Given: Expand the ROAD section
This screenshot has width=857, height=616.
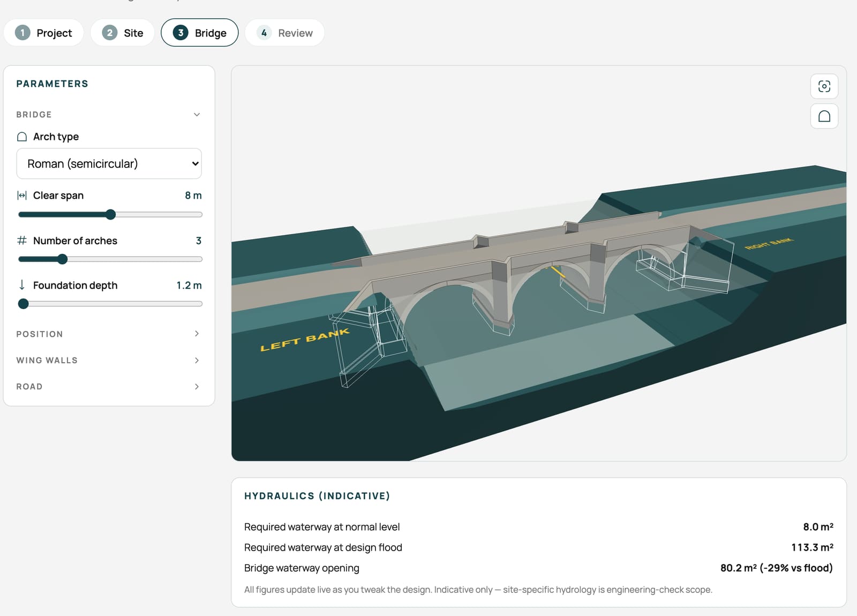Looking at the screenshot, I should click(x=108, y=386).
